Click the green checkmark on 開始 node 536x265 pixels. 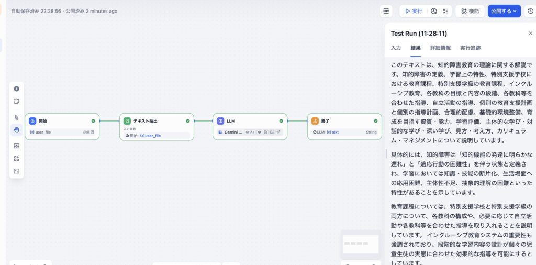pos(93,120)
